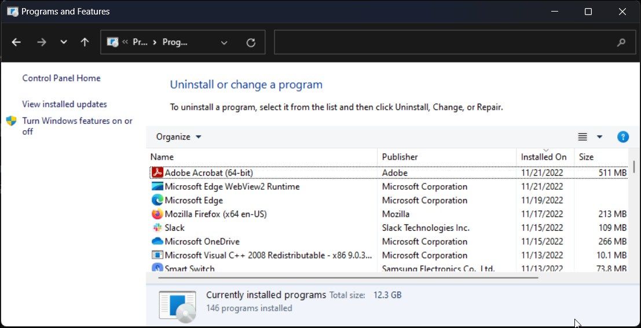
Task: Click the horizontal scrollbar of program list
Action: coord(349,278)
